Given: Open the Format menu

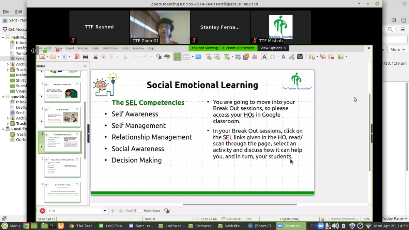Looking at the screenshot, I should click(83, 48).
